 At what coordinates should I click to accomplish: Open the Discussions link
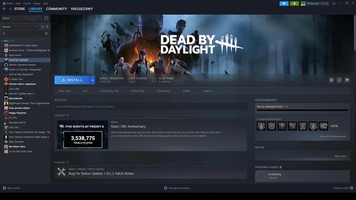click(x=164, y=91)
